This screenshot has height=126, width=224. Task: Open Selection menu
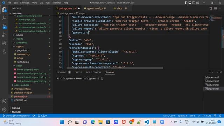(x=25, y=3)
